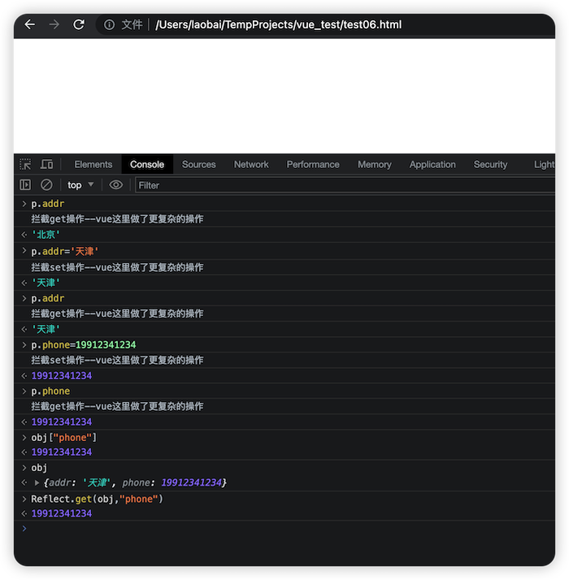
Task: Expand the {addr: '天津', phone} object triangle
Action: tap(37, 483)
